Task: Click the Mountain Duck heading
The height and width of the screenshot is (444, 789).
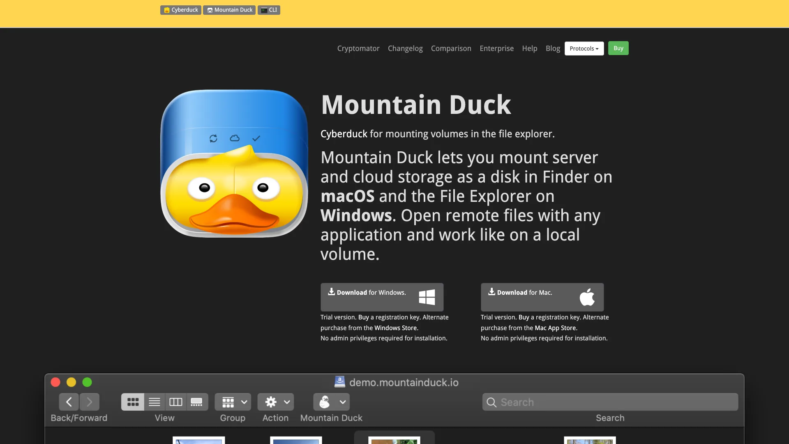Action: [x=416, y=104]
